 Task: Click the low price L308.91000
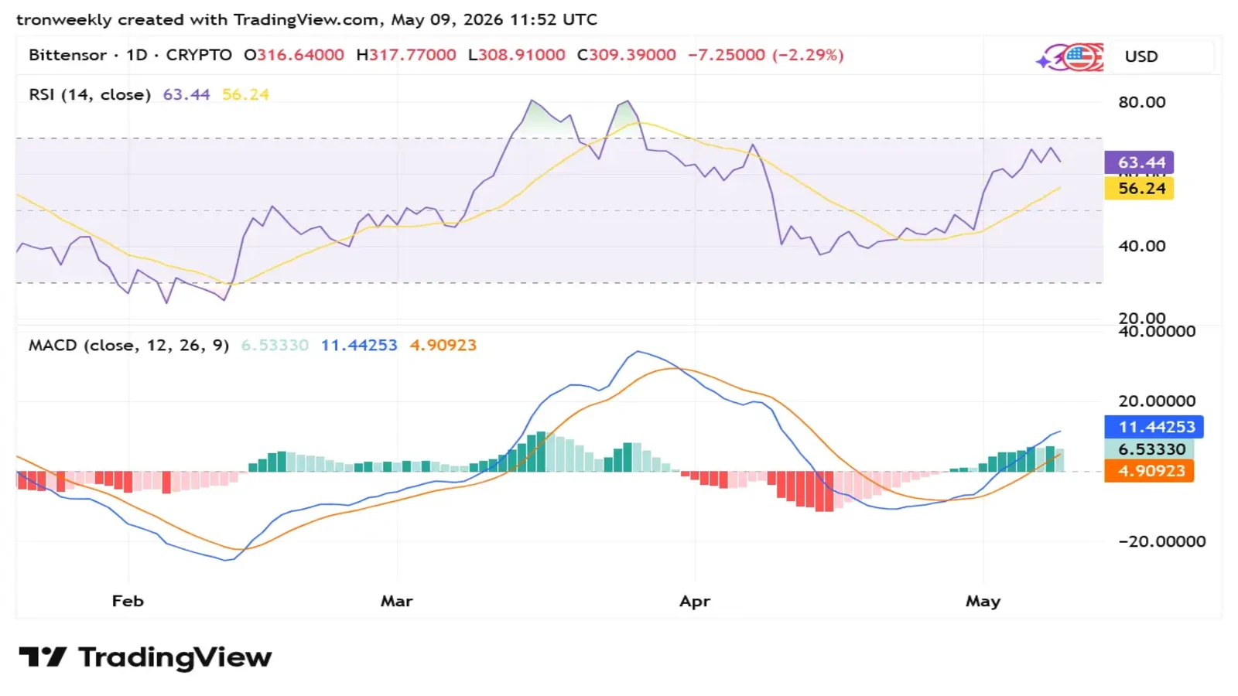[x=517, y=55]
